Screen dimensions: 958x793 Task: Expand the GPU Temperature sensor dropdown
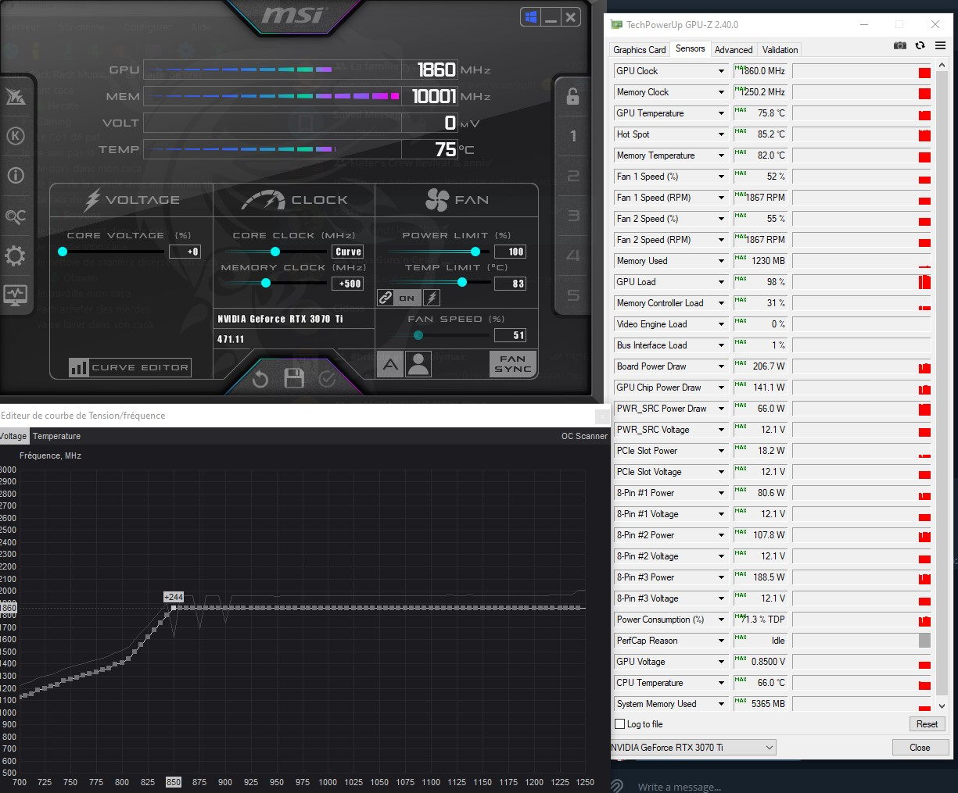click(x=721, y=113)
